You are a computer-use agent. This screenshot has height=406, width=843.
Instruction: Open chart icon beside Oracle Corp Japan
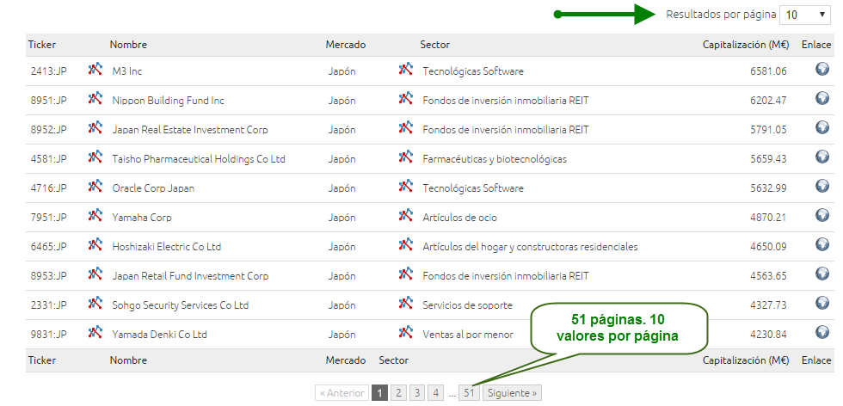coord(95,186)
